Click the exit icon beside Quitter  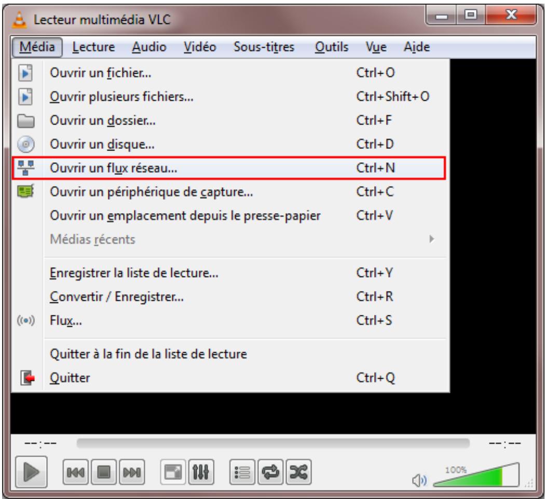pos(28,378)
